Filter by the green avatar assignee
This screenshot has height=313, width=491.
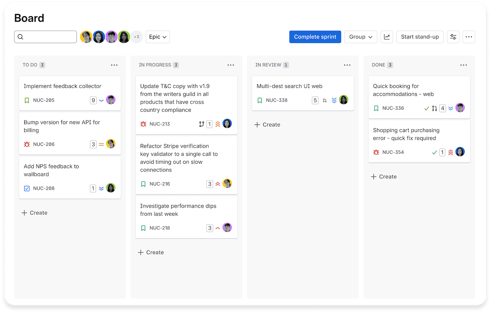124,37
